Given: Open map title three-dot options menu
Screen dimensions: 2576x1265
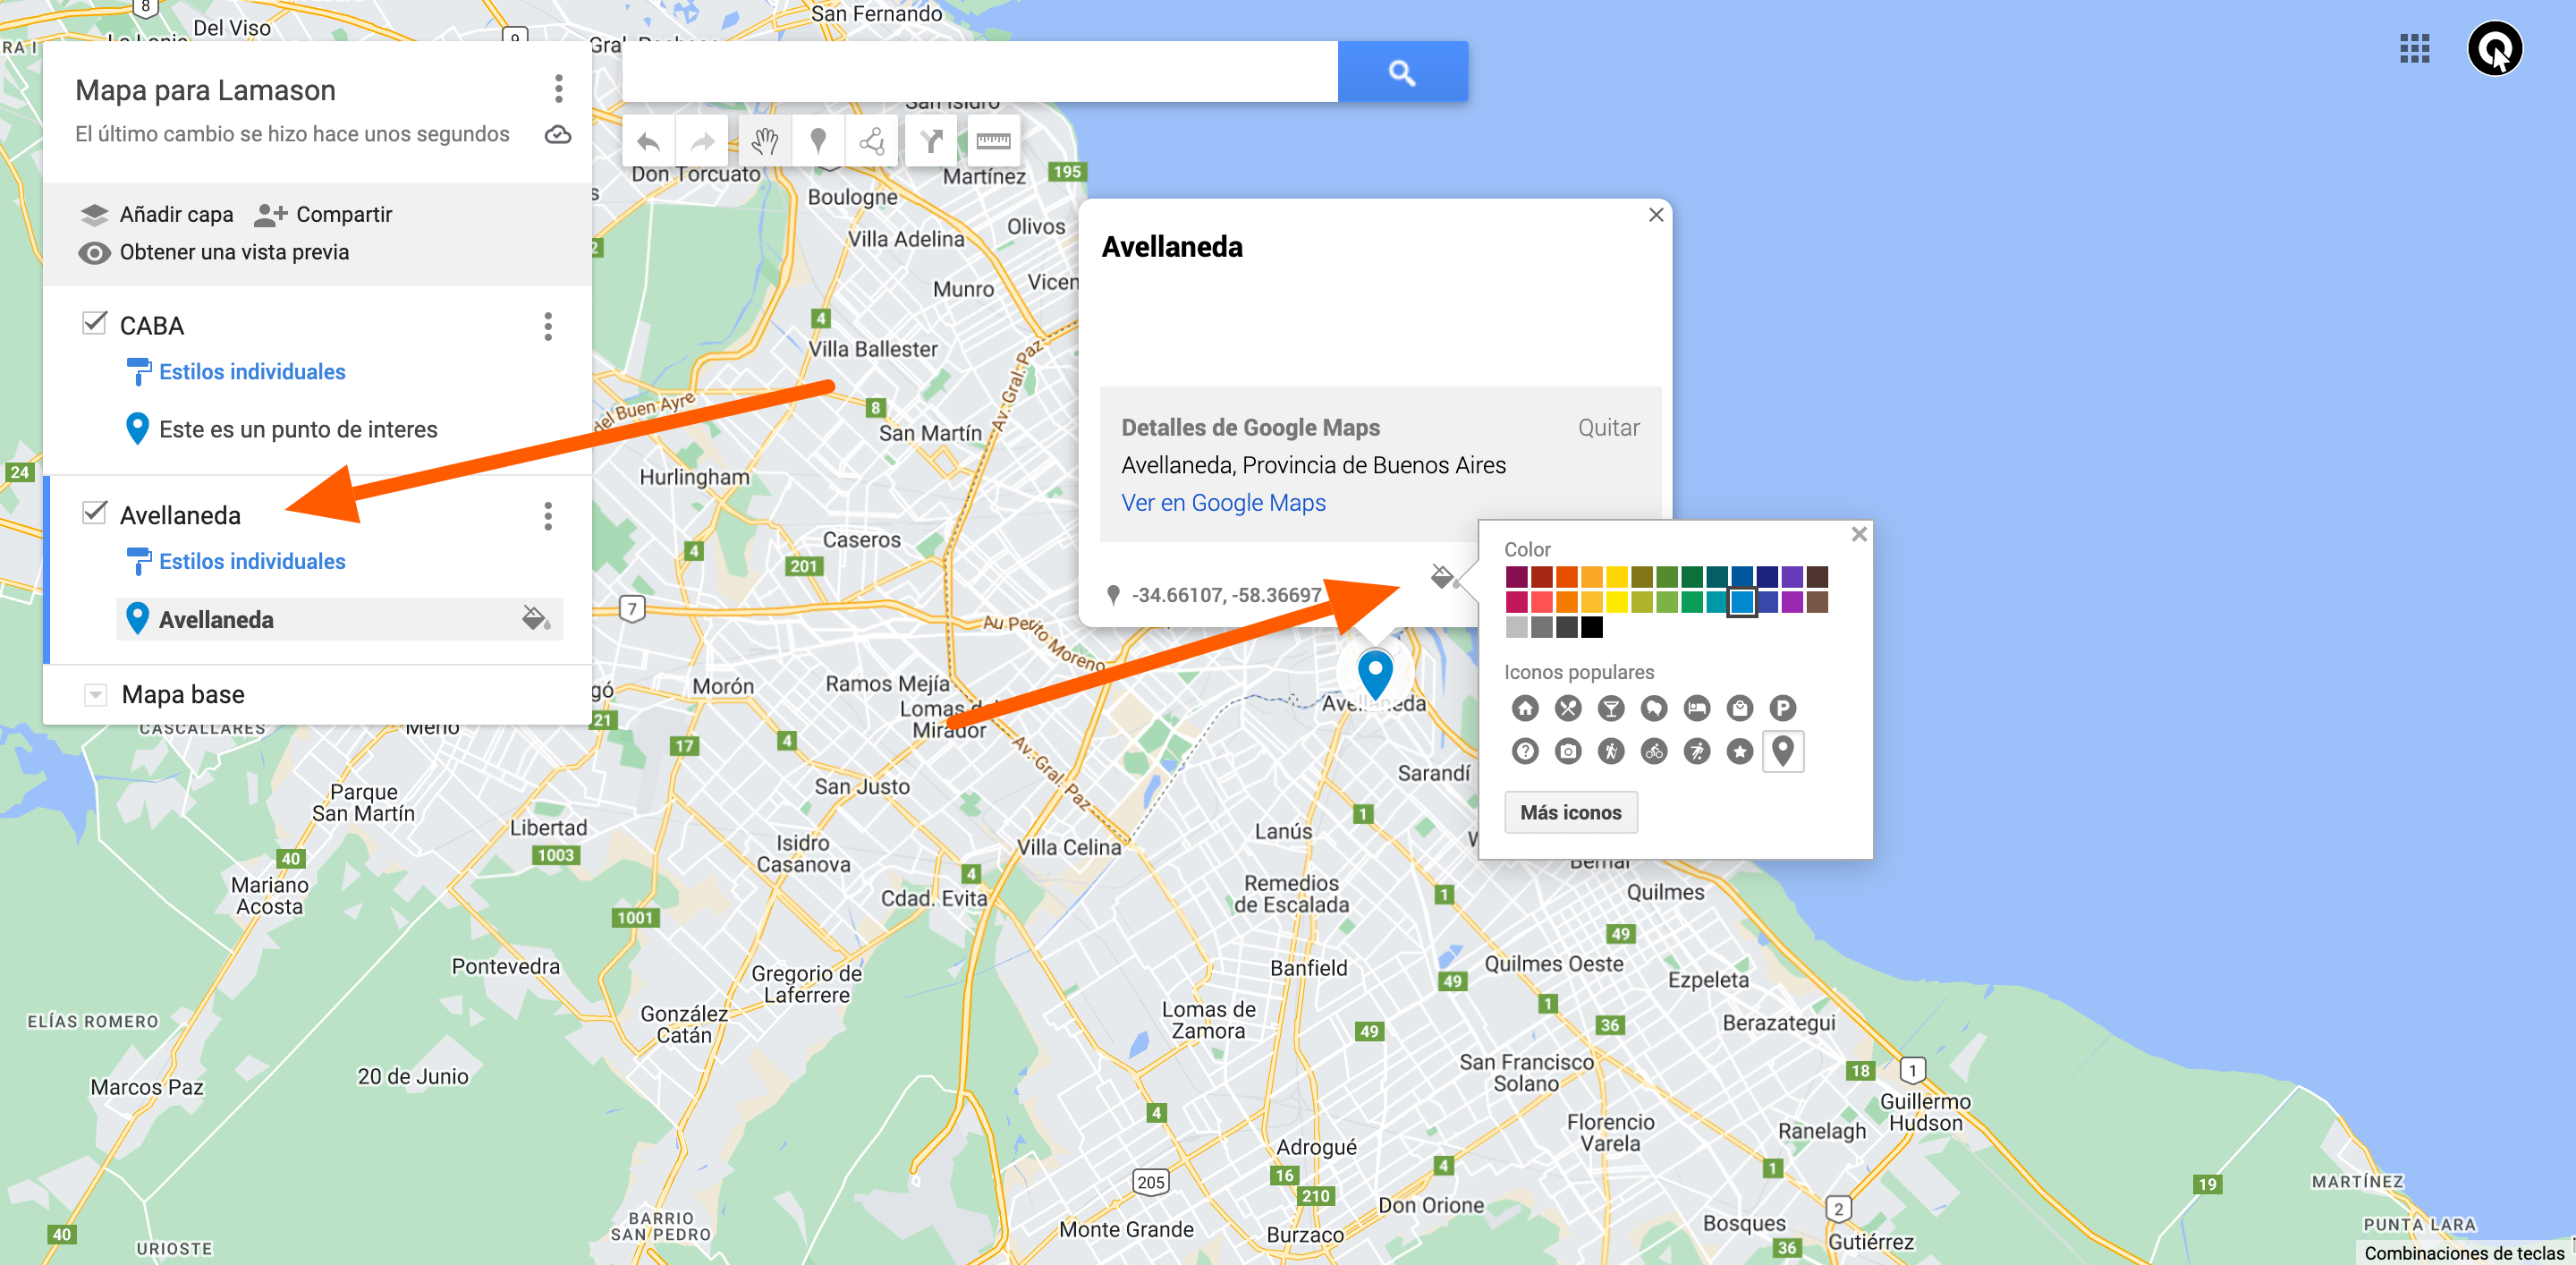Looking at the screenshot, I should tap(558, 89).
